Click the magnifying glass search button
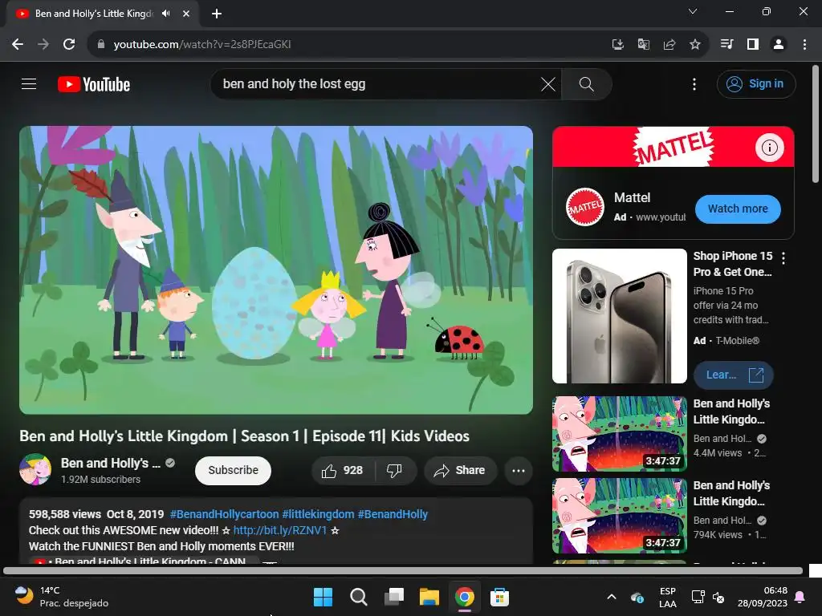The height and width of the screenshot is (616, 822). (x=586, y=83)
